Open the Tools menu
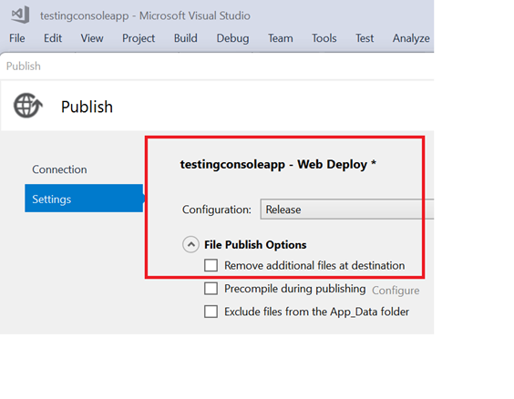The width and height of the screenshot is (514, 399). (x=324, y=38)
